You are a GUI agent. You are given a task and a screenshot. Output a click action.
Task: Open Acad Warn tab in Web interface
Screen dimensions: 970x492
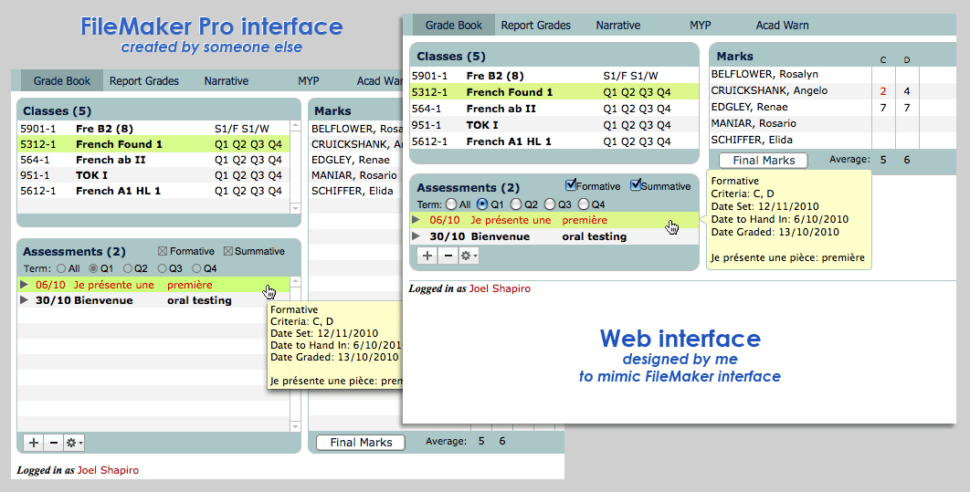pyautogui.click(x=782, y=26)
